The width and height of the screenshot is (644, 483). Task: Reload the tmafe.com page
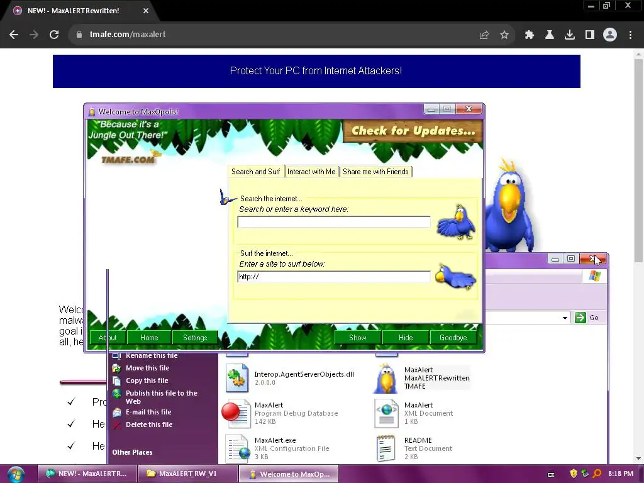point(54,35)
